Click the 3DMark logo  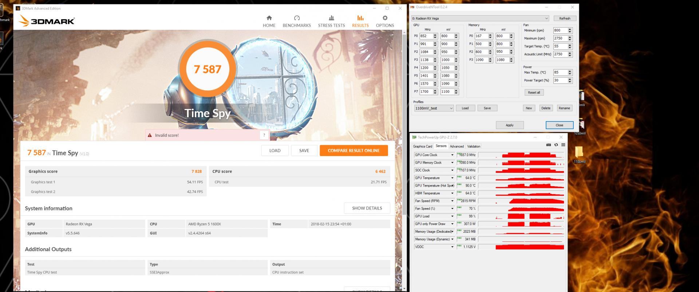(x=46, y=21)
